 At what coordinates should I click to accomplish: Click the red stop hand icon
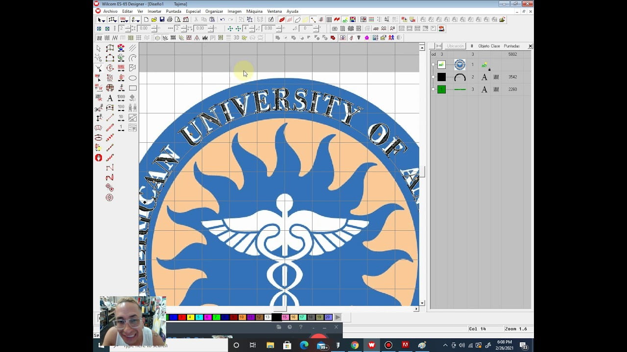(98, 157)
